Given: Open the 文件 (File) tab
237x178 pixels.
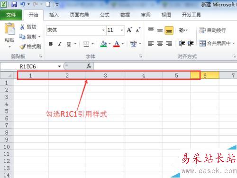Looking at the screenshot, I should tap(11, 15).
